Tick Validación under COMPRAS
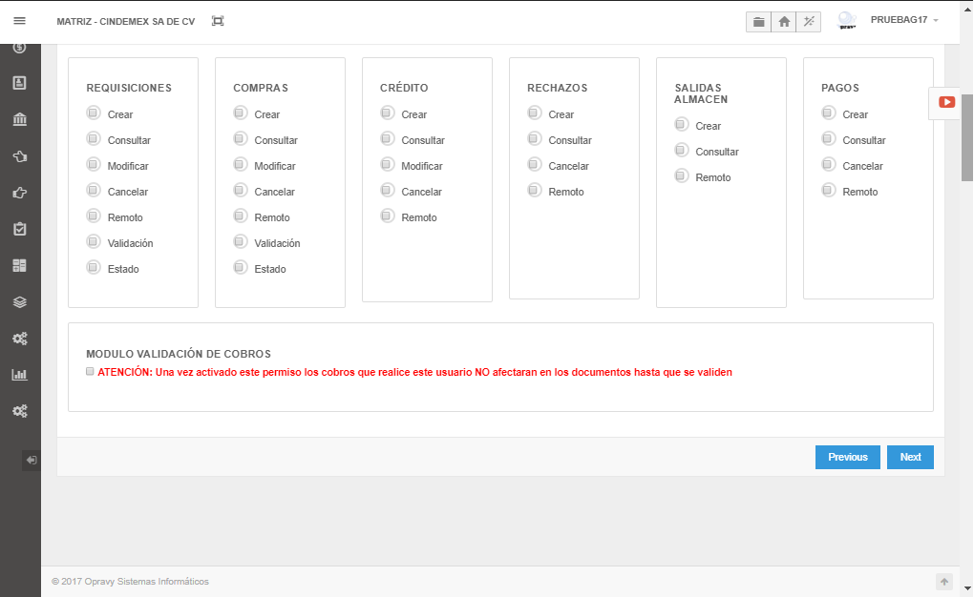 pos(241,241)
